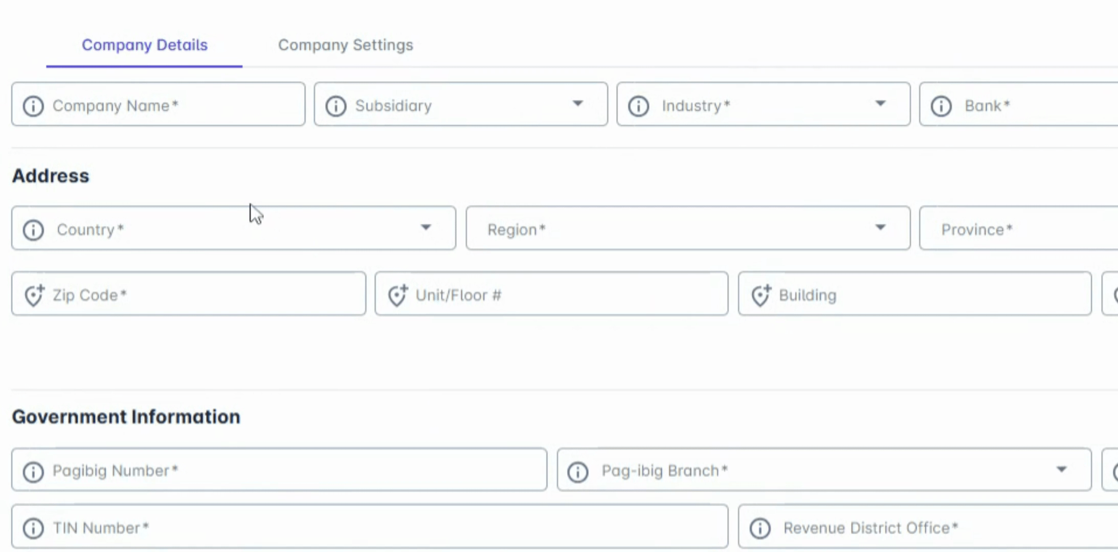Expand the Region dropdown
Image resolution: width=1118 pixels, height=552 pixels.
coord(880,227)
